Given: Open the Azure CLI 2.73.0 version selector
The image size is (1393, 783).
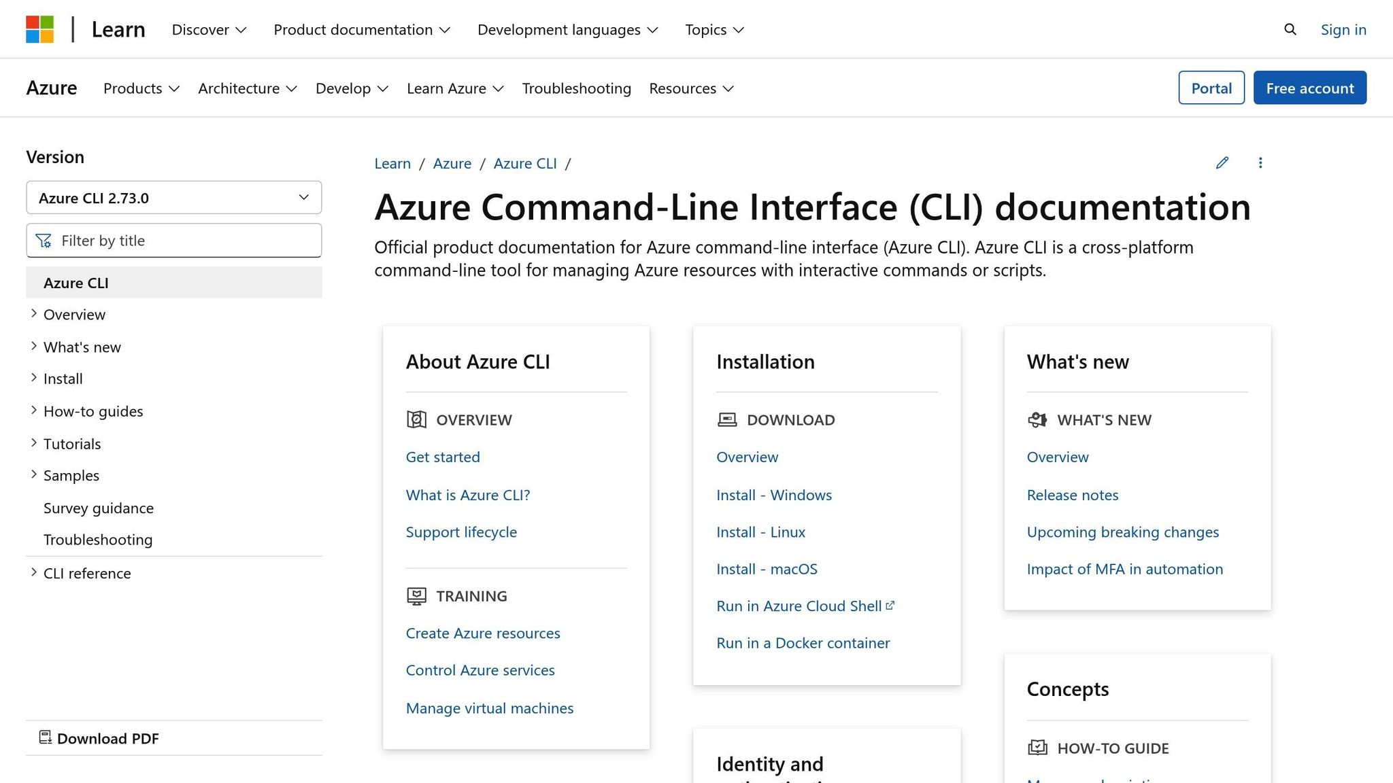Looking at the screenshot, I should [174, 198].
